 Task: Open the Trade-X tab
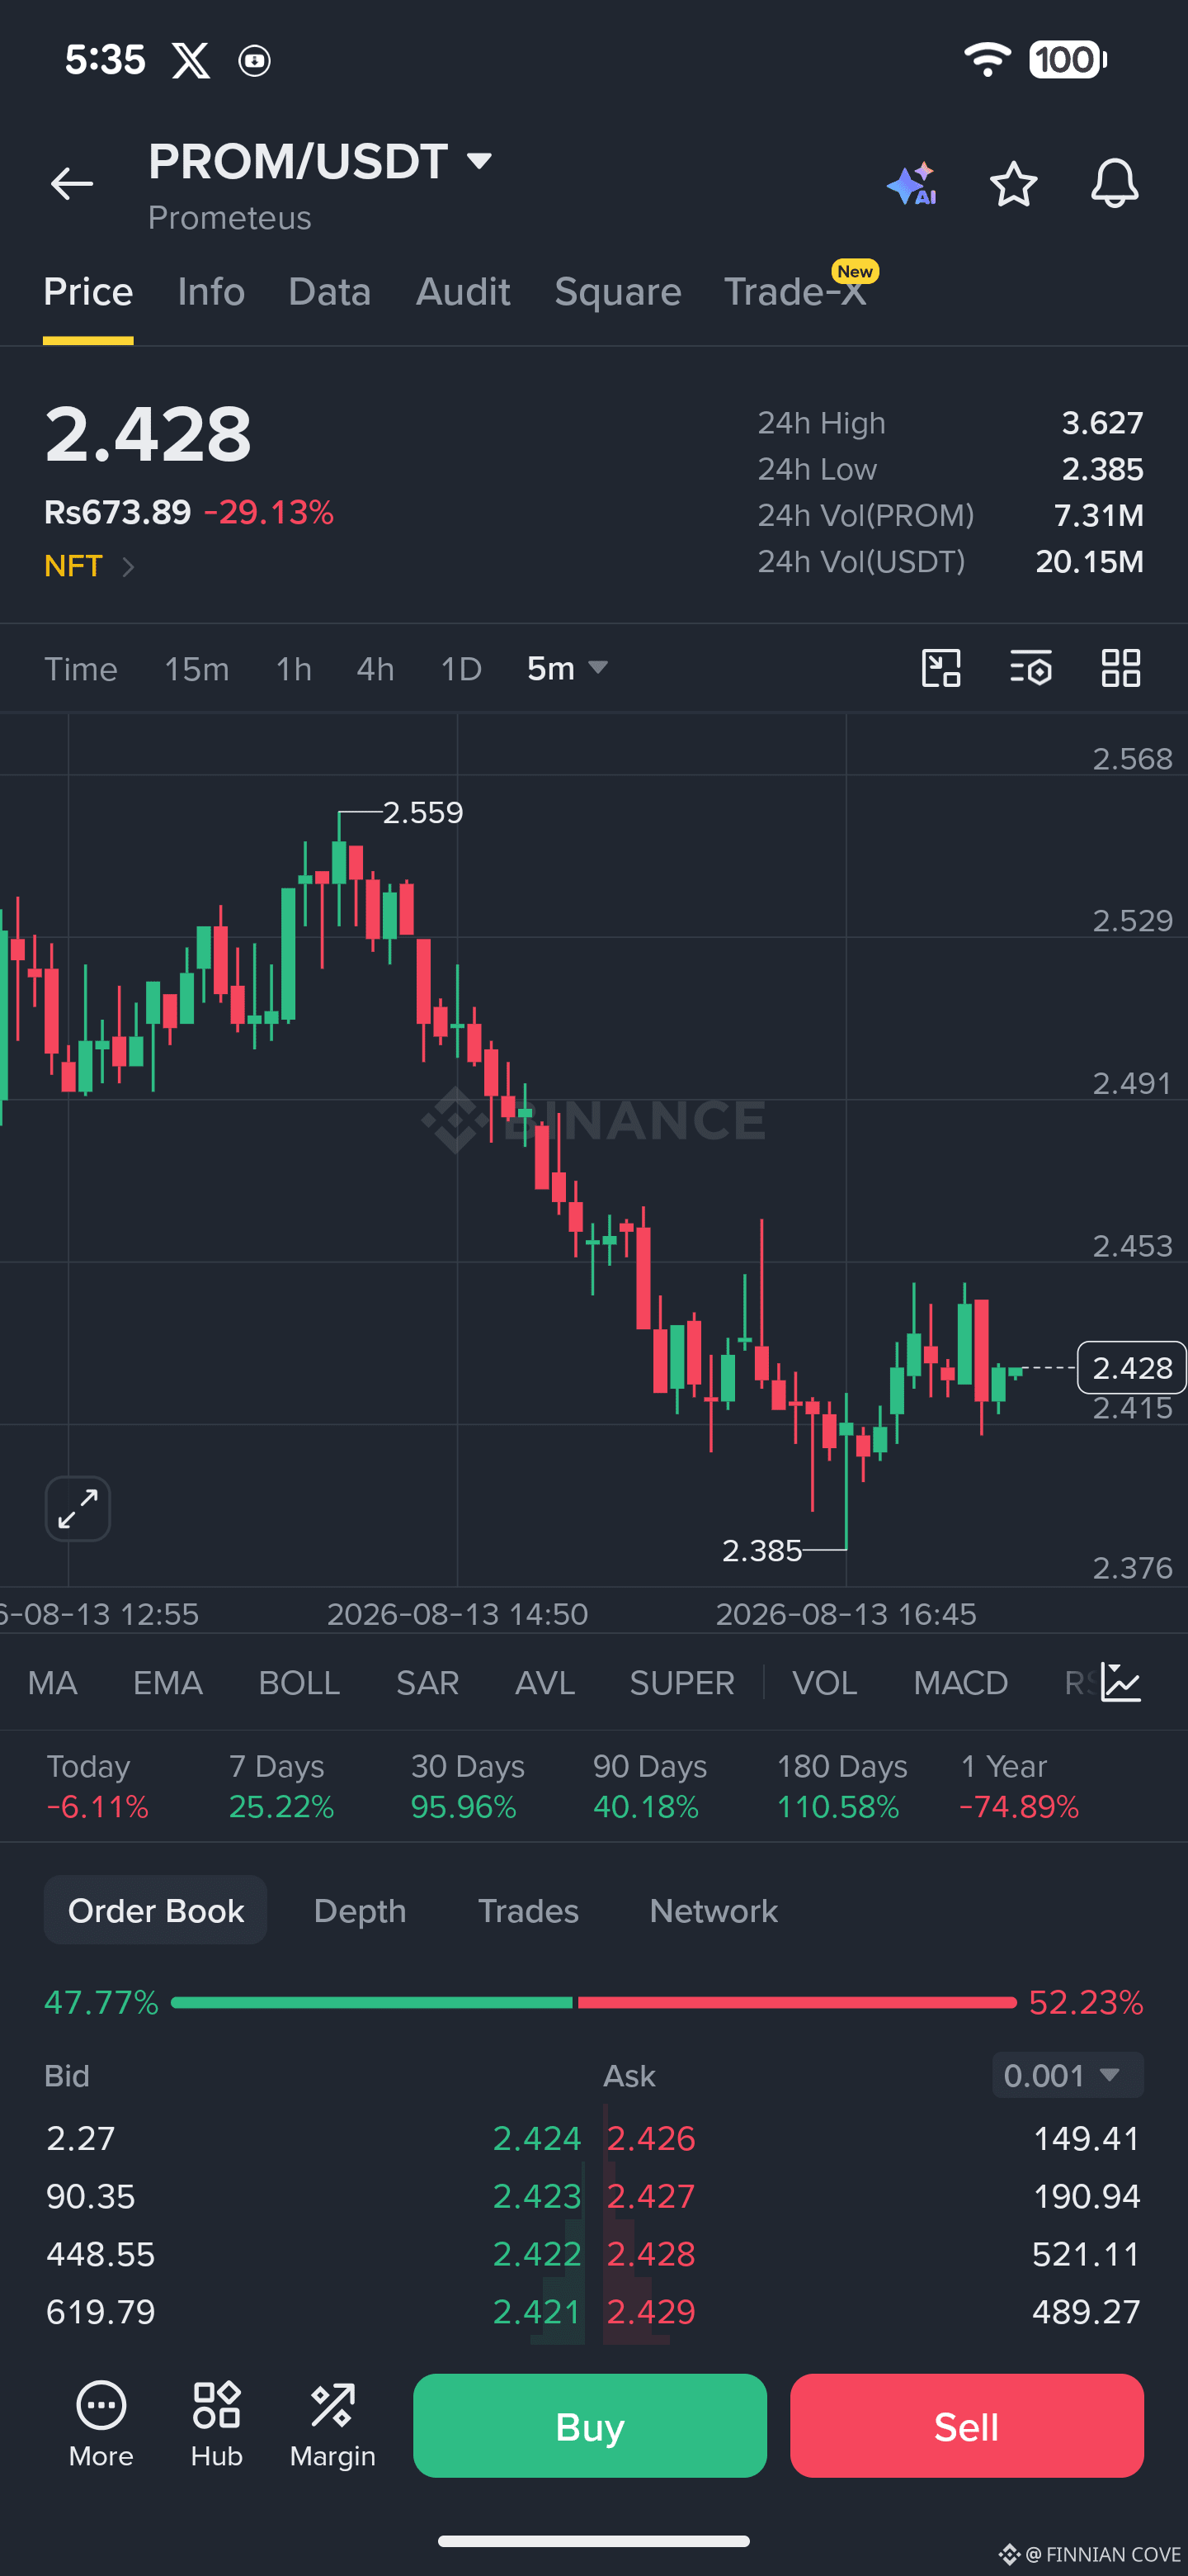pyautogui.click(x=795, y=292)
